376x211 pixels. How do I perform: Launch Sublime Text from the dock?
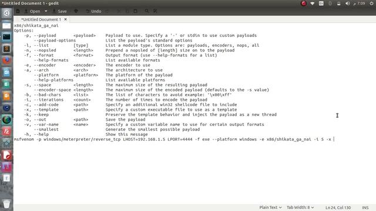tap(6, 49)
